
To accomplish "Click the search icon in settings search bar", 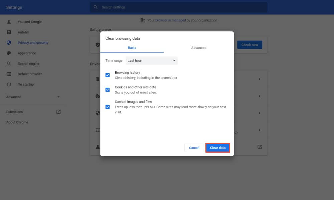I will coord(96,7).
